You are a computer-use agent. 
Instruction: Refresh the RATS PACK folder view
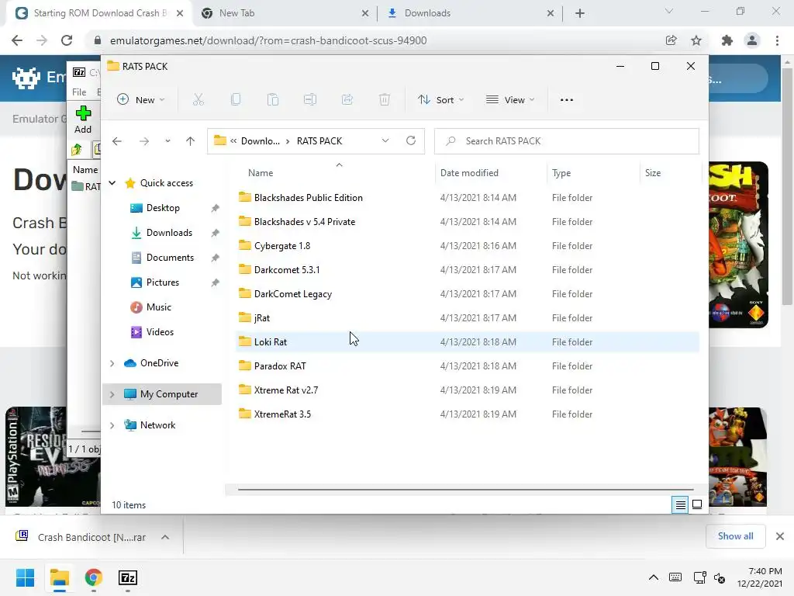[x=411, y=141]
